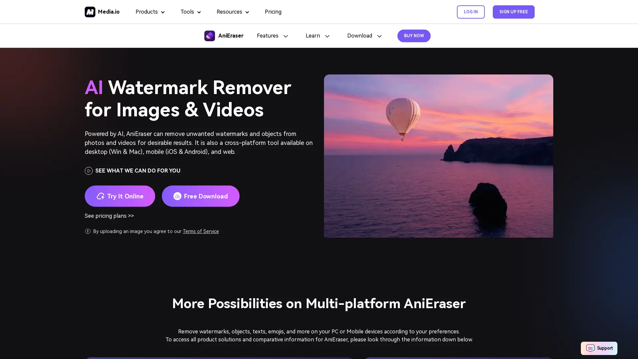This screenshot has width=638, height=359.
Task: Click the SIGN UP FREE button
Action: tap(513, 12)
